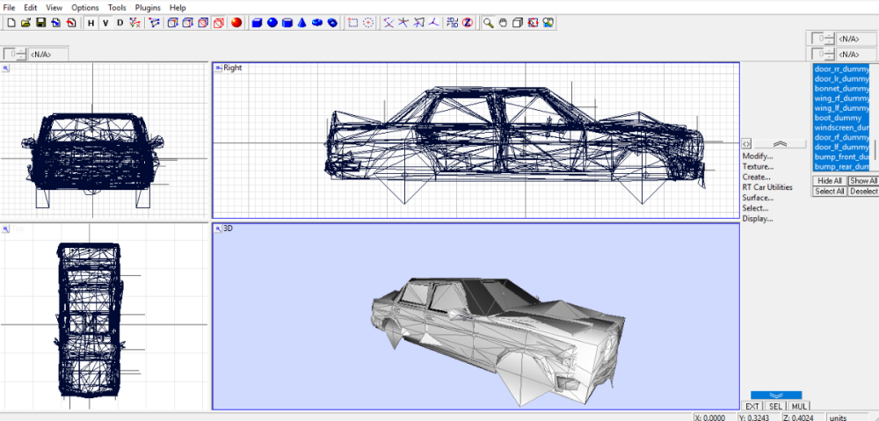Expand the Modify... command group
Image resolution: width=879 pixels, height=421 pixels.
tap(758, 156)
